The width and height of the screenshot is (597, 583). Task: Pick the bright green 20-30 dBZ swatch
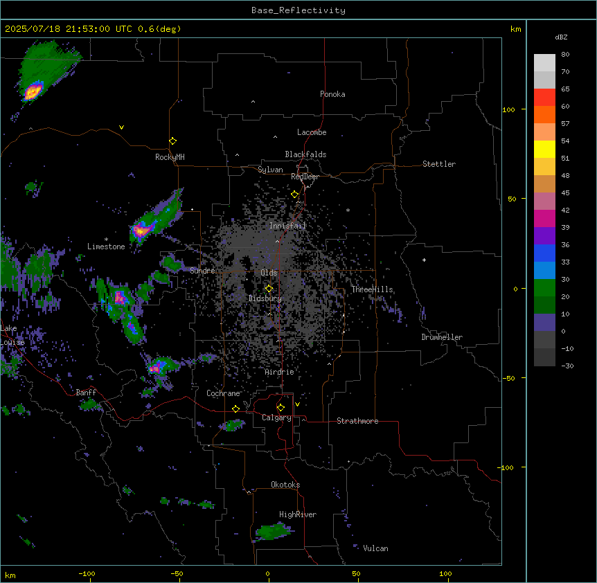click(x=544, y=288)
